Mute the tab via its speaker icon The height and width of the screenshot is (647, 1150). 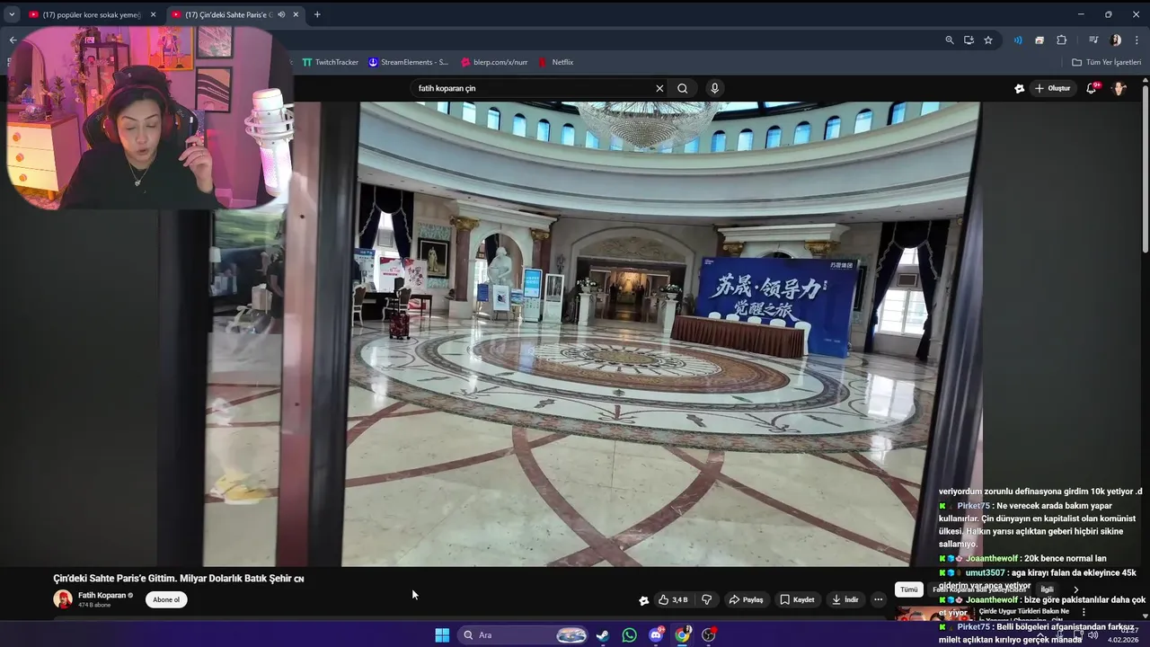[x=281, y=14]
